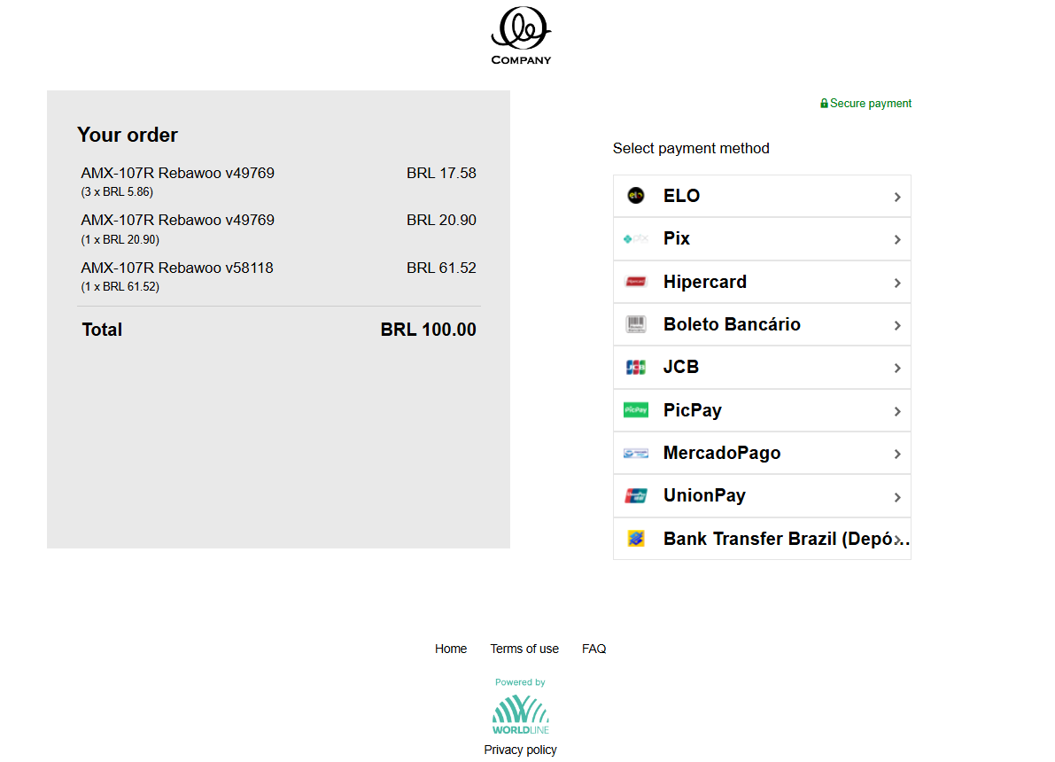The image size is (1055, 762).
Task: Open JCB via its chevron arrow
Action: 897,369
